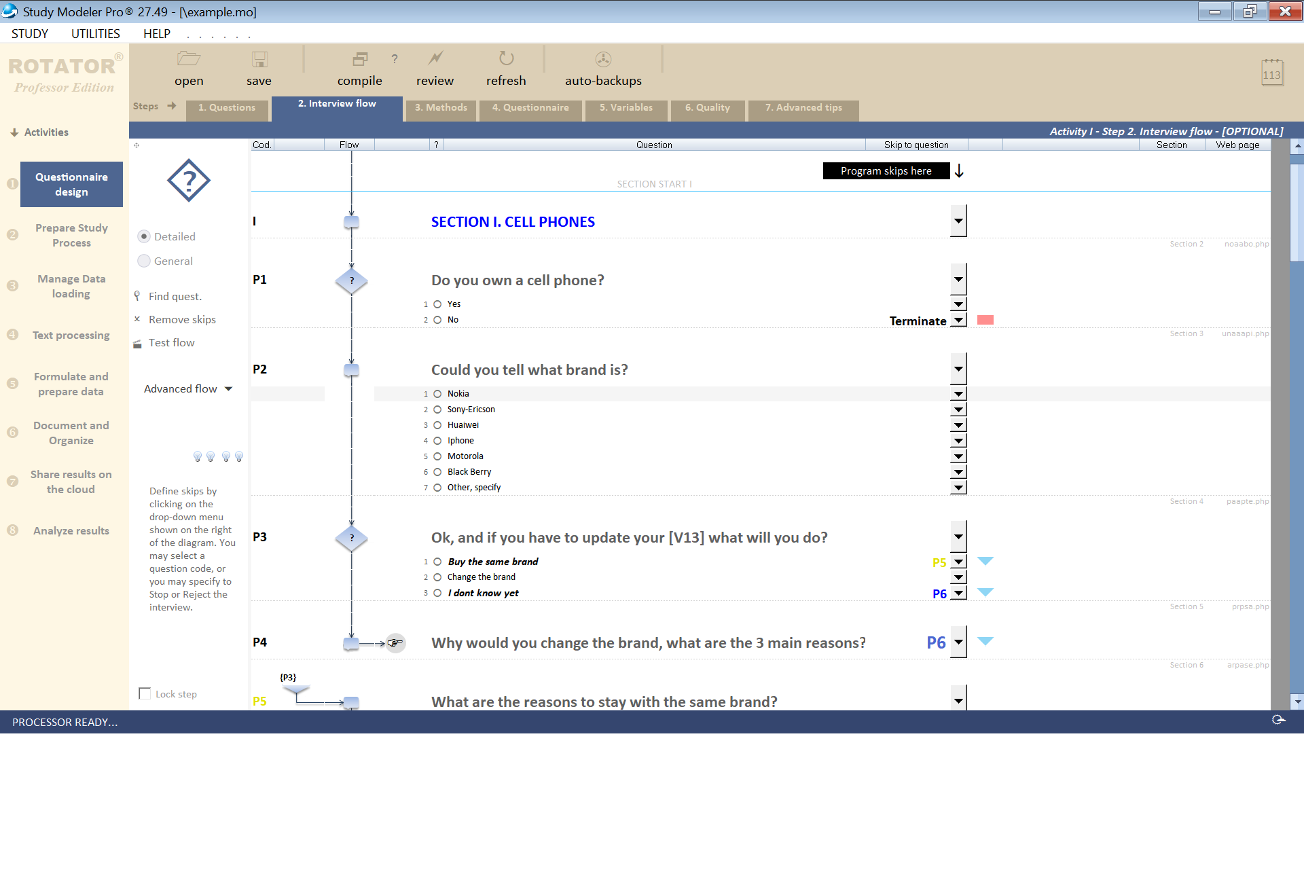Open the HELP menu

pyautogui.click(x=157, y=34)
